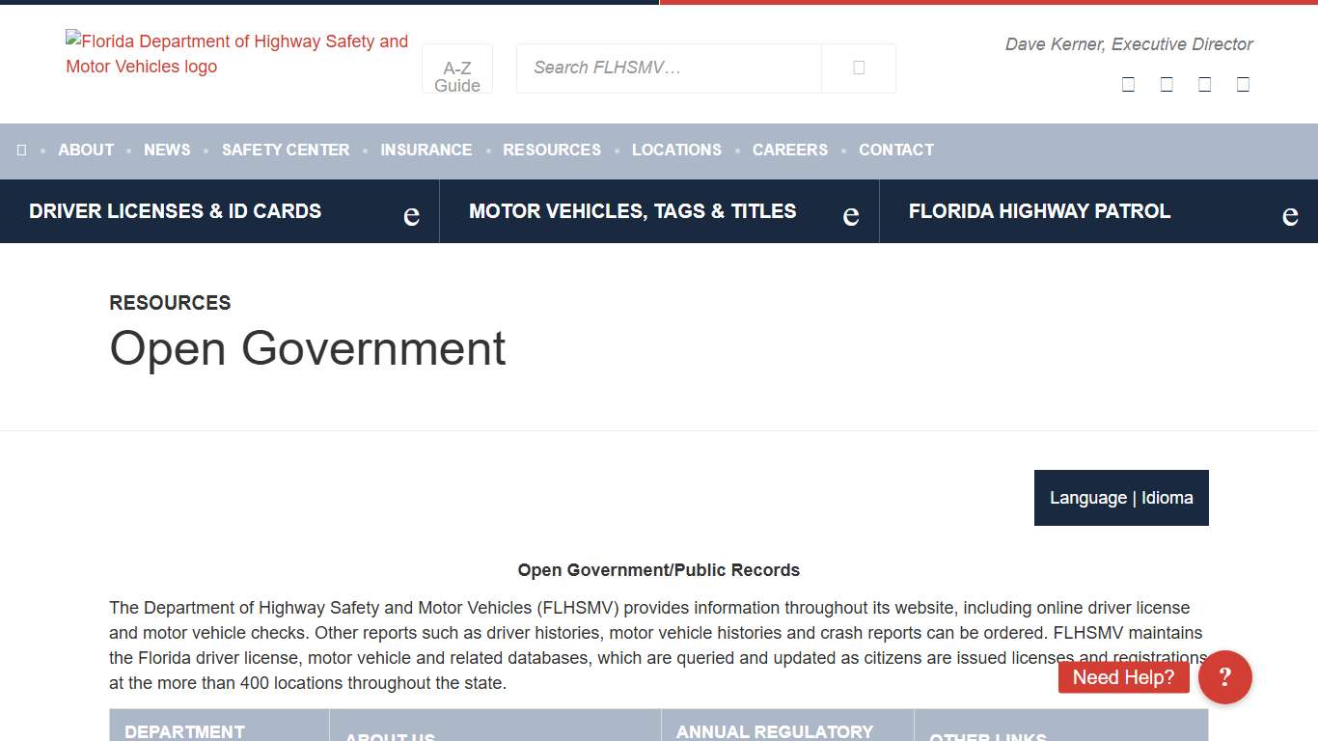The image size is (1318, 741).
Task: Expand the Motor Vehicles, Tags & Titles chevron
Action: click(x=850, y=214)
